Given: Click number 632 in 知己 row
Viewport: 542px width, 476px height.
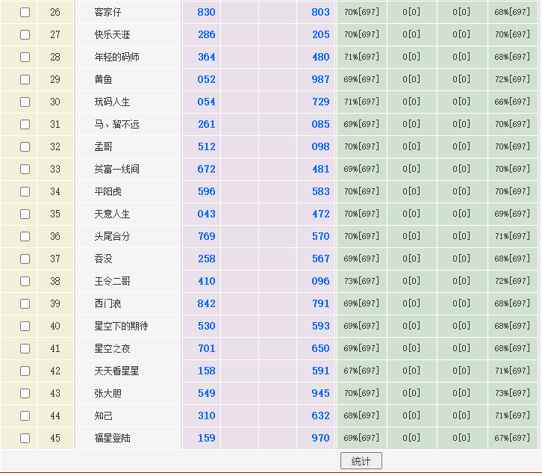Looking at the screenshot, I should (x=320, y=415).
